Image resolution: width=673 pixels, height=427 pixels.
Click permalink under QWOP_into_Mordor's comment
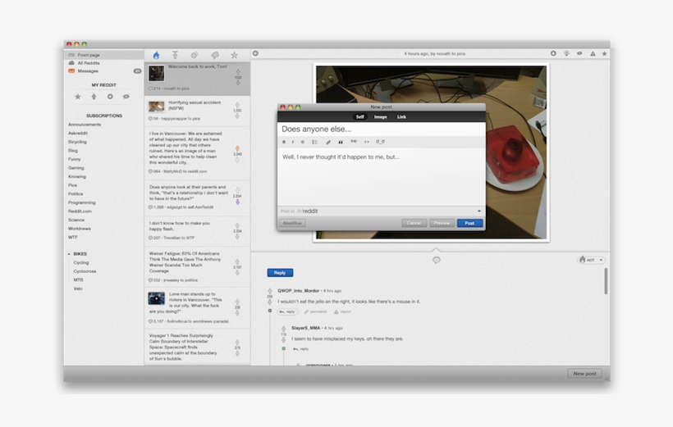point(315,311)
